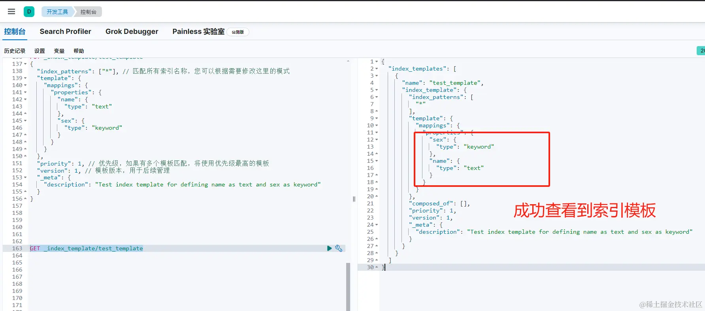Open 设置 console settings
705x311 pixels.
40,51
